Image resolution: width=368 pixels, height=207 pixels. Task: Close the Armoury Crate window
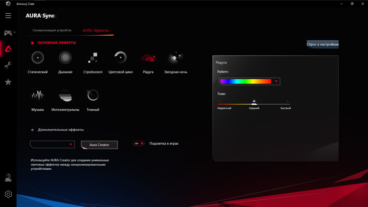tap(362, 4)
